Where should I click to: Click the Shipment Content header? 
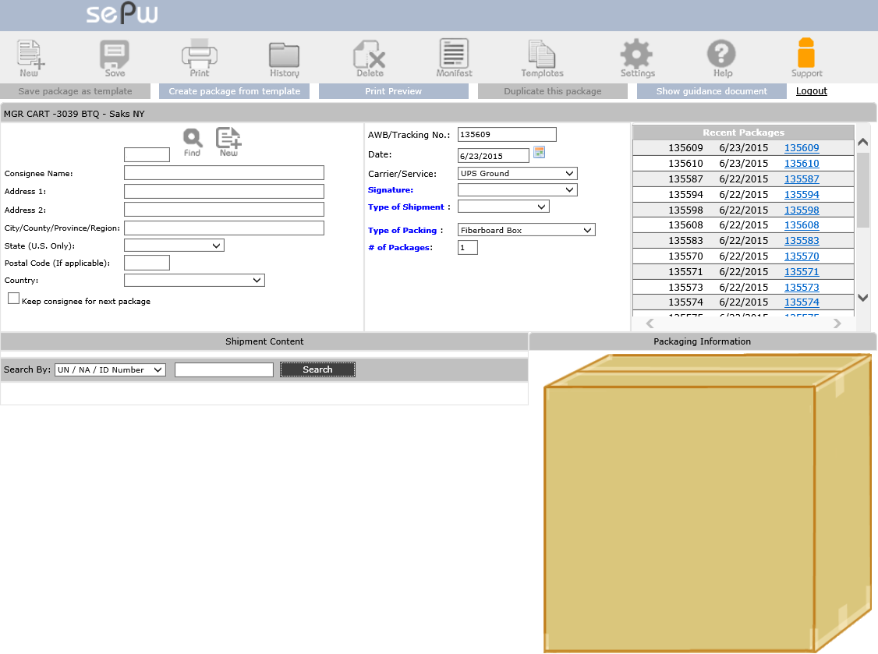click(x=264, y=341)
